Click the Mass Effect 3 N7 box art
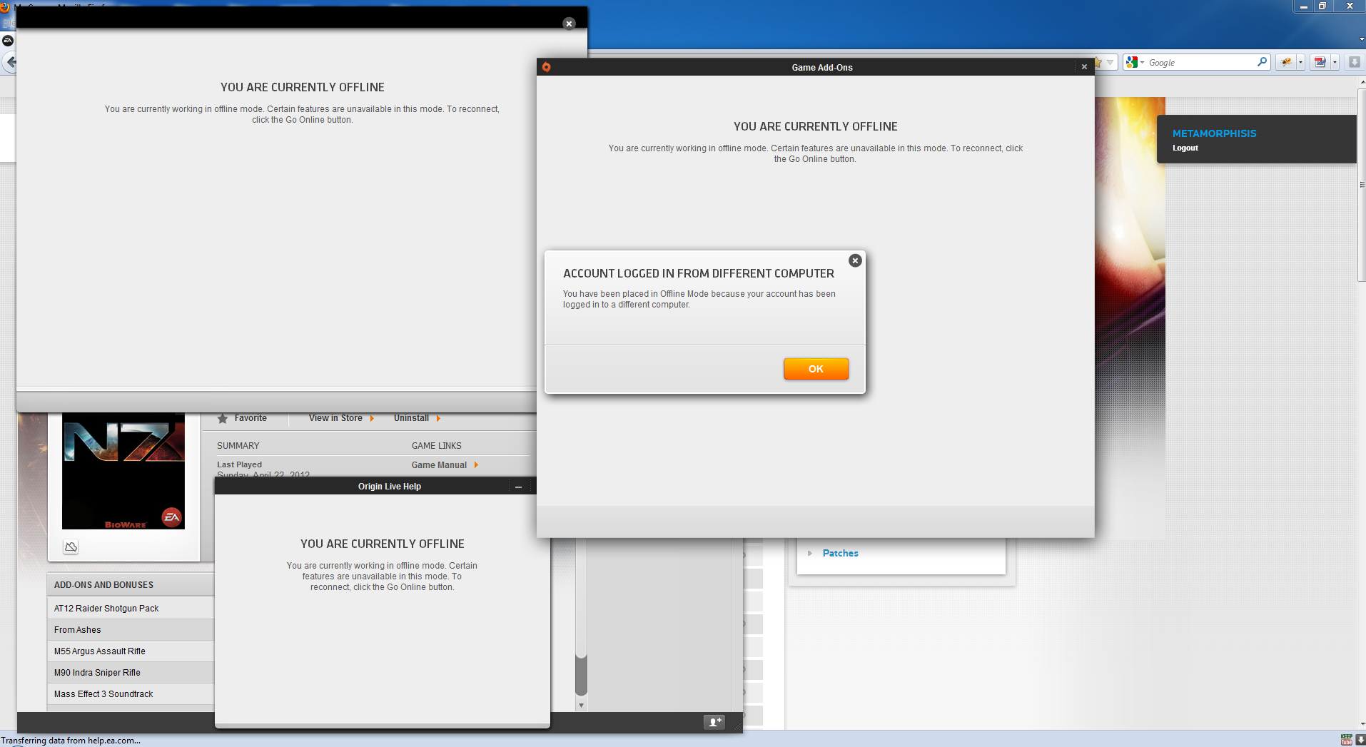The height and width of the screenshot is (747, 1366). [x=123, y=471]
